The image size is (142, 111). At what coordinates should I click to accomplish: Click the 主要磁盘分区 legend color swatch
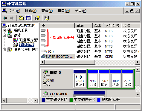43,100
